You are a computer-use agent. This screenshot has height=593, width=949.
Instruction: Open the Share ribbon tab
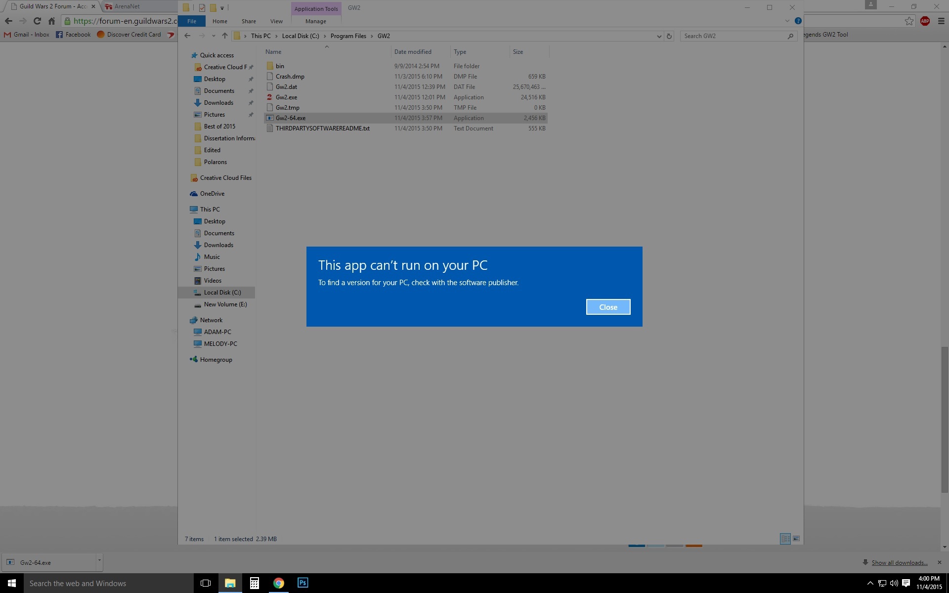(x=249, y=21)
